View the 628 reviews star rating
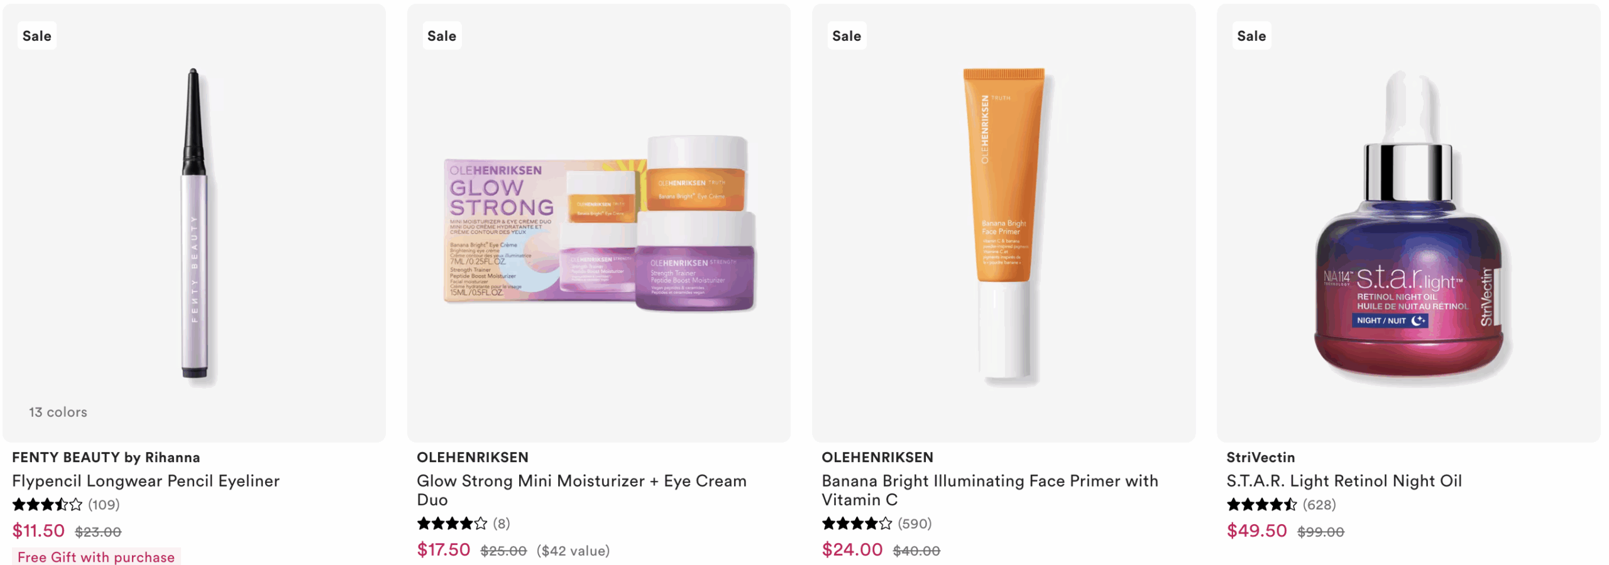 (x=1281, y=504)
